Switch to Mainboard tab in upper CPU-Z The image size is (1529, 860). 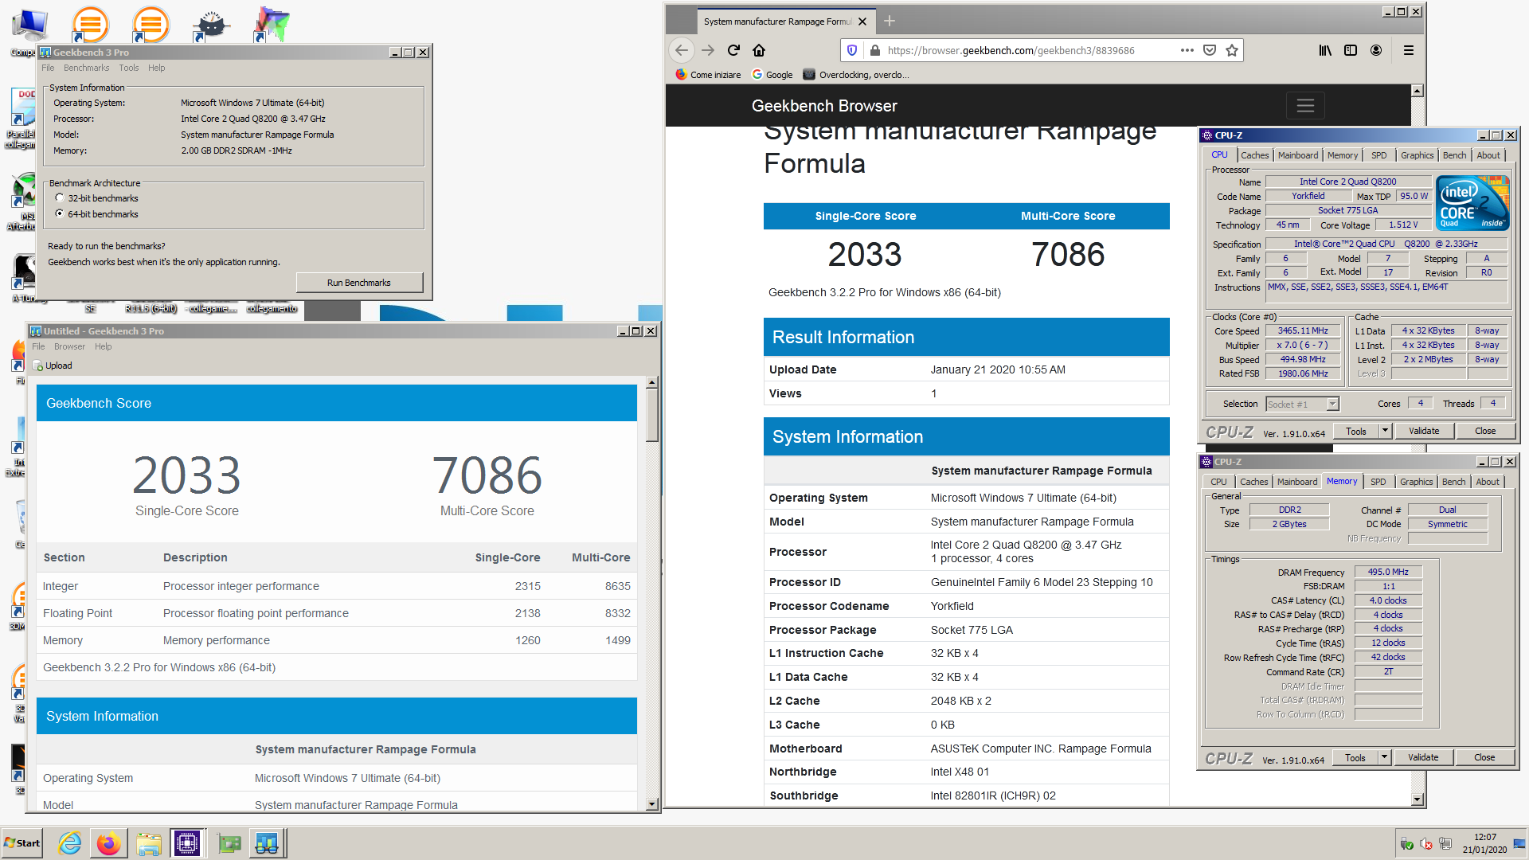(1297, 155)
